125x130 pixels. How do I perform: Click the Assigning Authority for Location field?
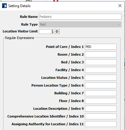click(101, 124)
